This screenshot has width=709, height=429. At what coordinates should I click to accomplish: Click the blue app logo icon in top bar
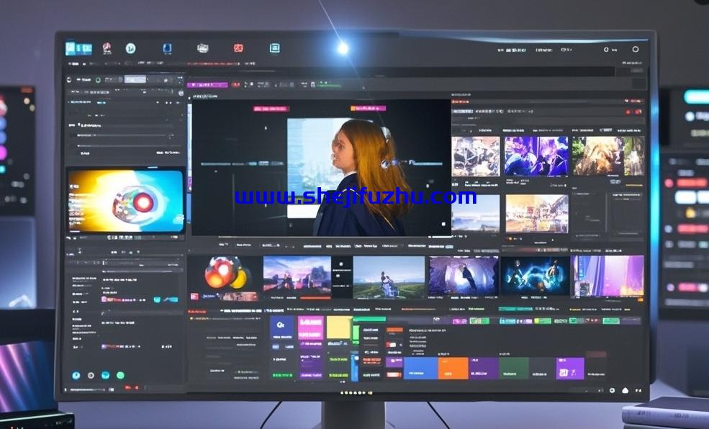pos(78,49)
